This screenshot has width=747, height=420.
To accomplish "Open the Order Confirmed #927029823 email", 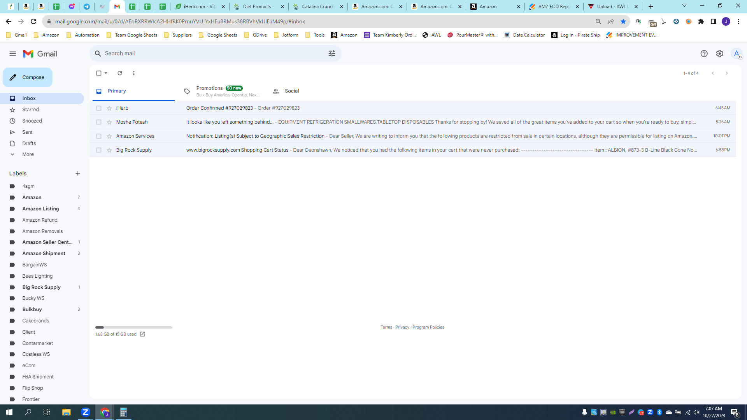I will click(412, 108).
